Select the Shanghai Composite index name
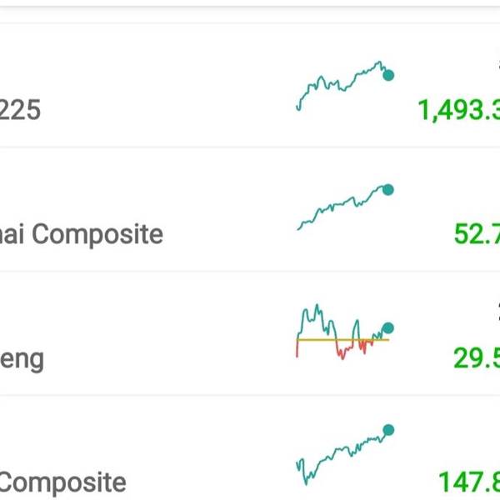This screenshot has width=500, height=500. (x=82, y=234)
